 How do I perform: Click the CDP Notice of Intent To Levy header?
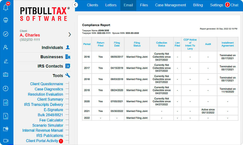[x=190, y=44]
